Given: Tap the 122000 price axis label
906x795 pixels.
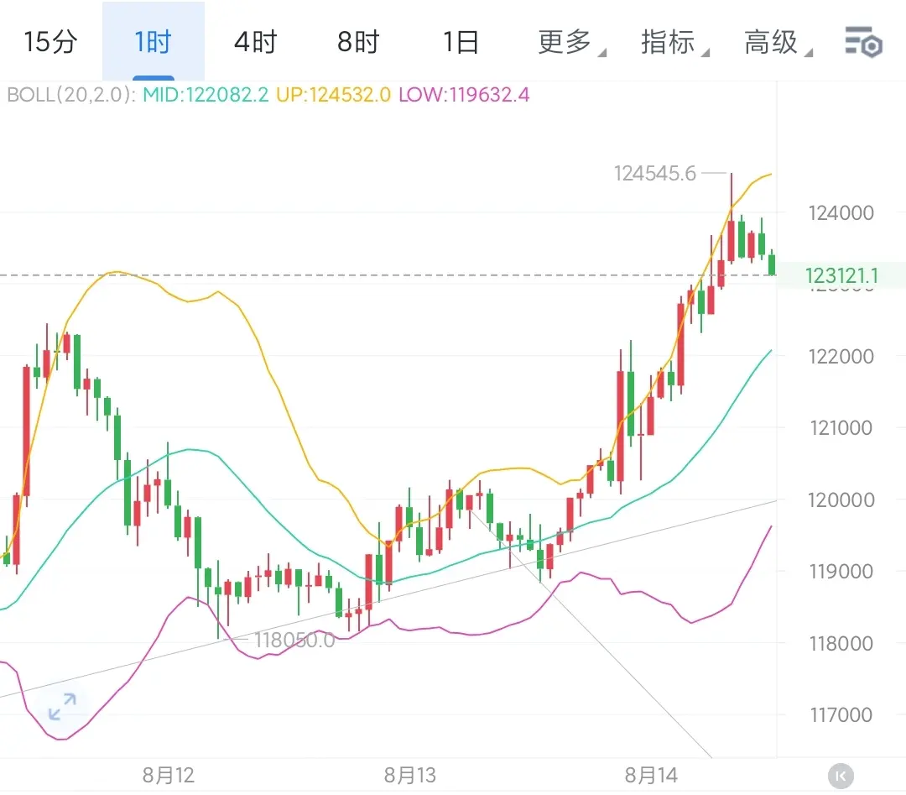Looking at the screenshot, I should click(x=841, y=356).
